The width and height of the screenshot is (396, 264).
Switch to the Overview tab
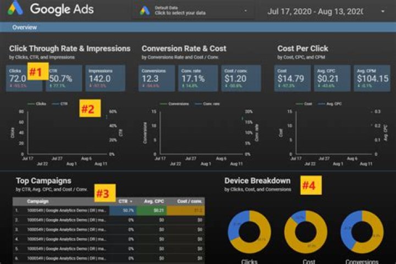pos(25,27)
